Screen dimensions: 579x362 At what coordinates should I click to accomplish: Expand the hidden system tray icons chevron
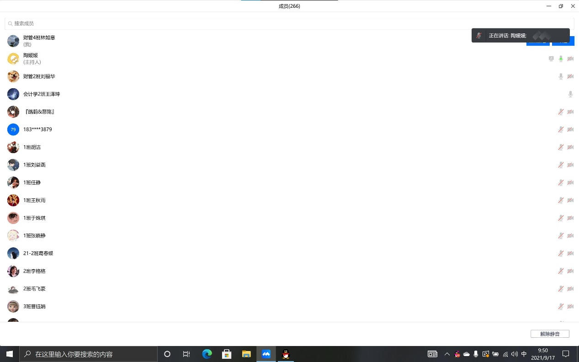pyautogui.click(x=447, y=354)
